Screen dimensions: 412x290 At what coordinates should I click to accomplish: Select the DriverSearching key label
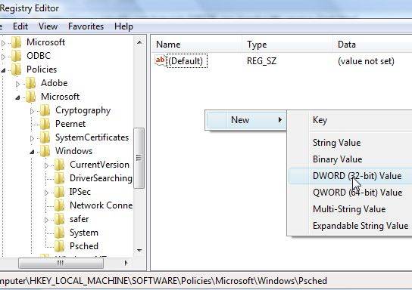(x=101, y=178)
